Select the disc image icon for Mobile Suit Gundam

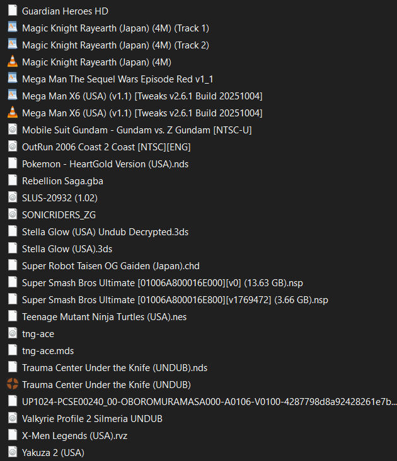click(13, 130)
